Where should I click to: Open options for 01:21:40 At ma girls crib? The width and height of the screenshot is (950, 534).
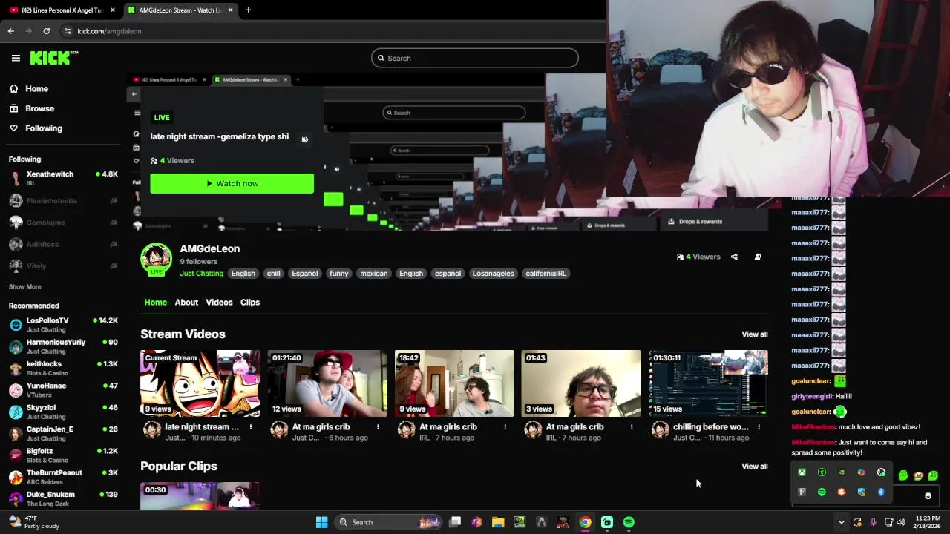click(x=378, y=427)
